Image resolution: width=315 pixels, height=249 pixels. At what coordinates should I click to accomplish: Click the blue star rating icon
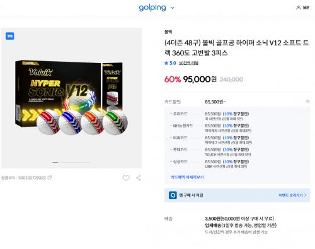coord(166,63)
